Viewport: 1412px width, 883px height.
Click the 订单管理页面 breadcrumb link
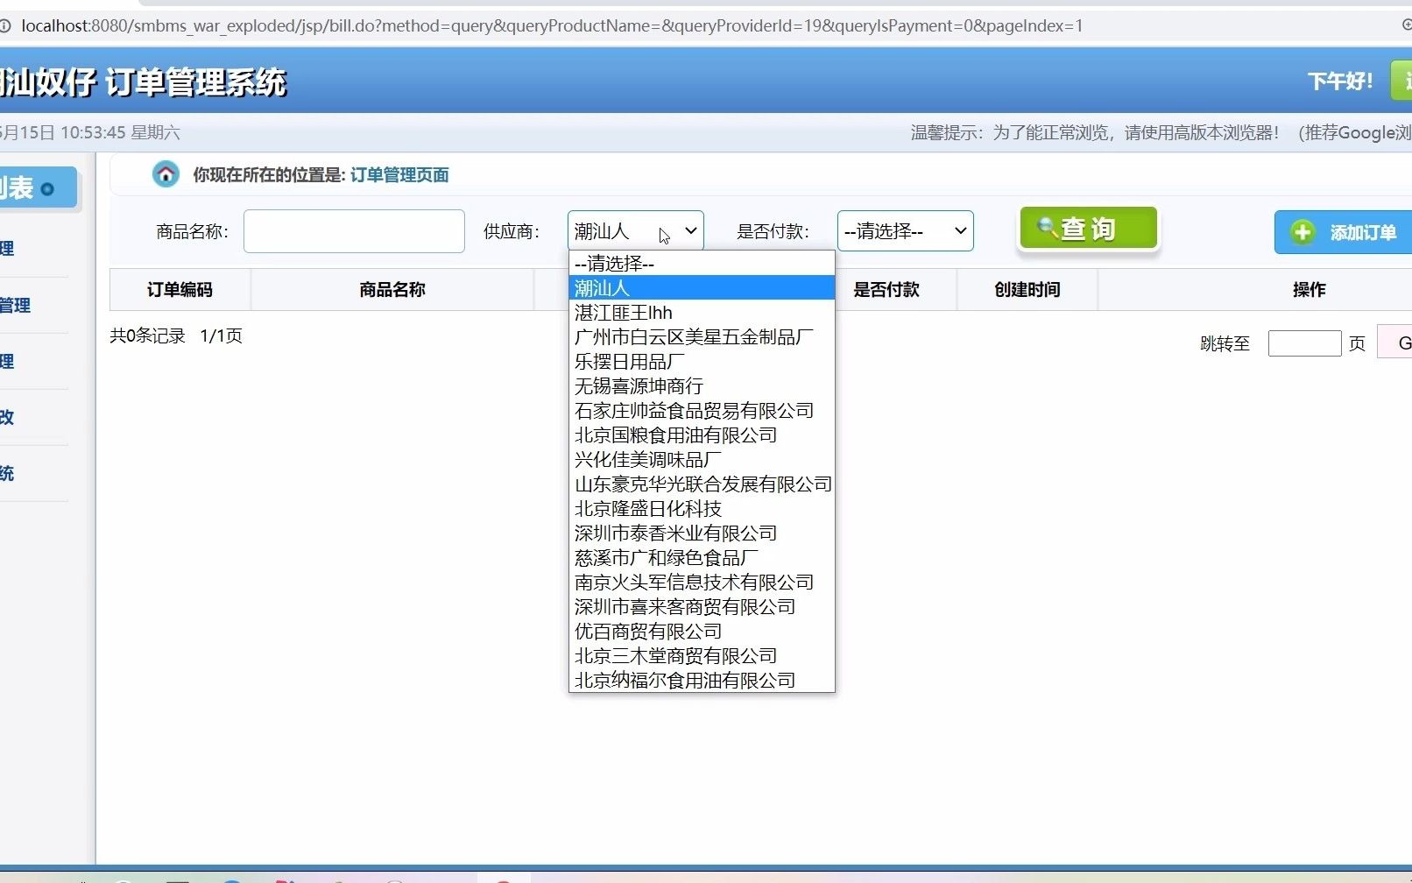(399, 175)
